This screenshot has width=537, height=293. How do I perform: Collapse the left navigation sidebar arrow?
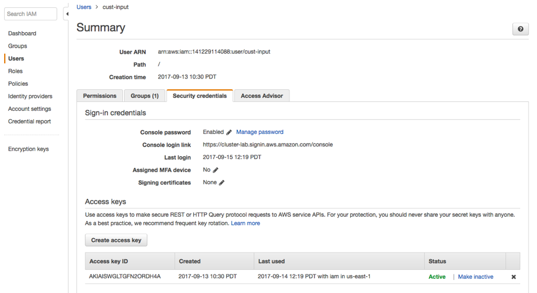click(67, 14)
